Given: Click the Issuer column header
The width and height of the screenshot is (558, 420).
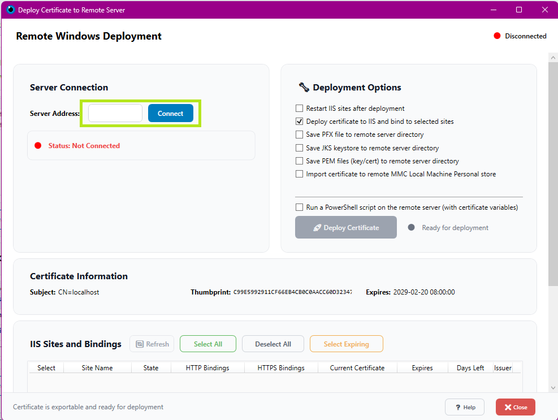Looking at the screenshot, I should 503,367.
